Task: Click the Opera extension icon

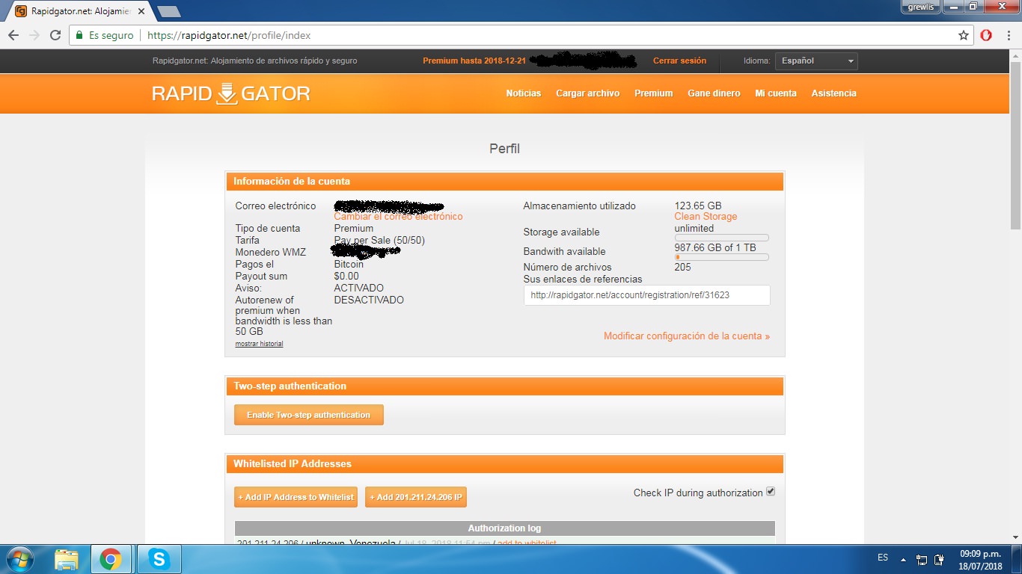Action: click(986, 35)
